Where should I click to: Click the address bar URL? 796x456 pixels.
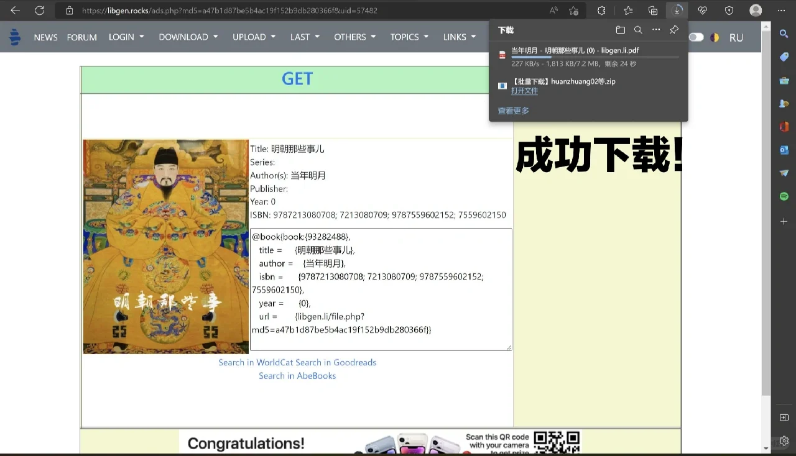(229, 11)
